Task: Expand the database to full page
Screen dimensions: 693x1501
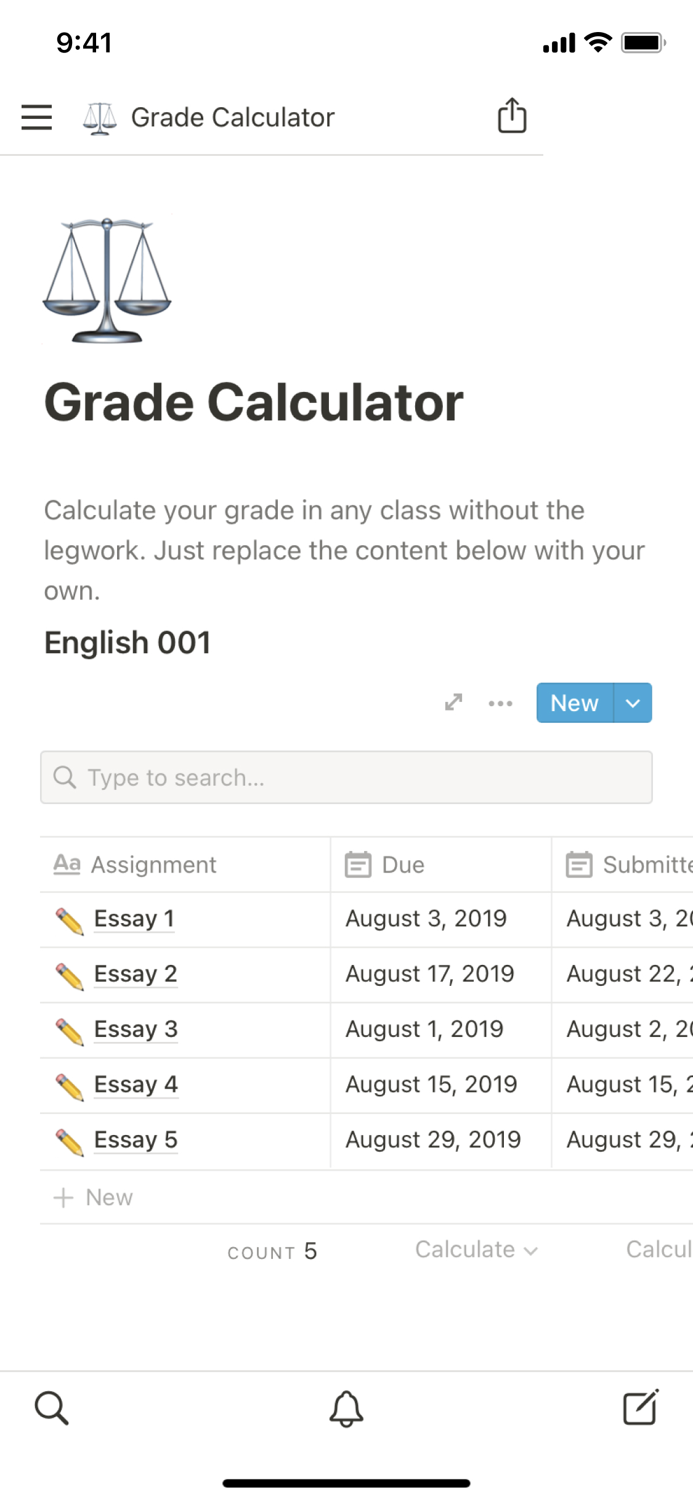Action: pyautogui.click(x=453, y=702)
